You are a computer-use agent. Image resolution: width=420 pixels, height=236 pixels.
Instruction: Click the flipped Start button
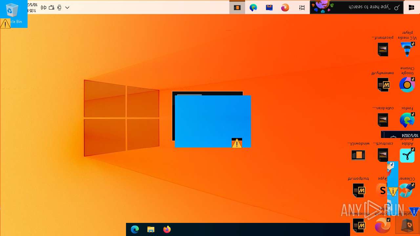411,7
